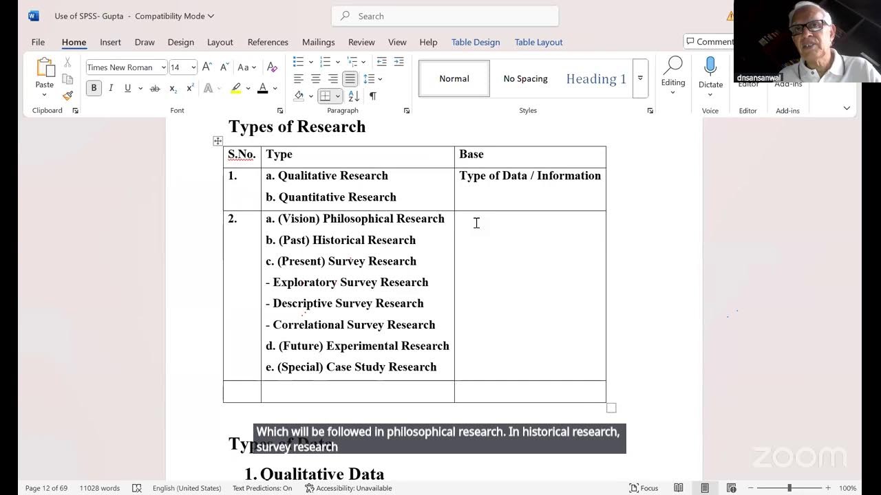Screen dimensions: 881x495
Task: Click the zoom slider handle
Action: click(789, 488)
